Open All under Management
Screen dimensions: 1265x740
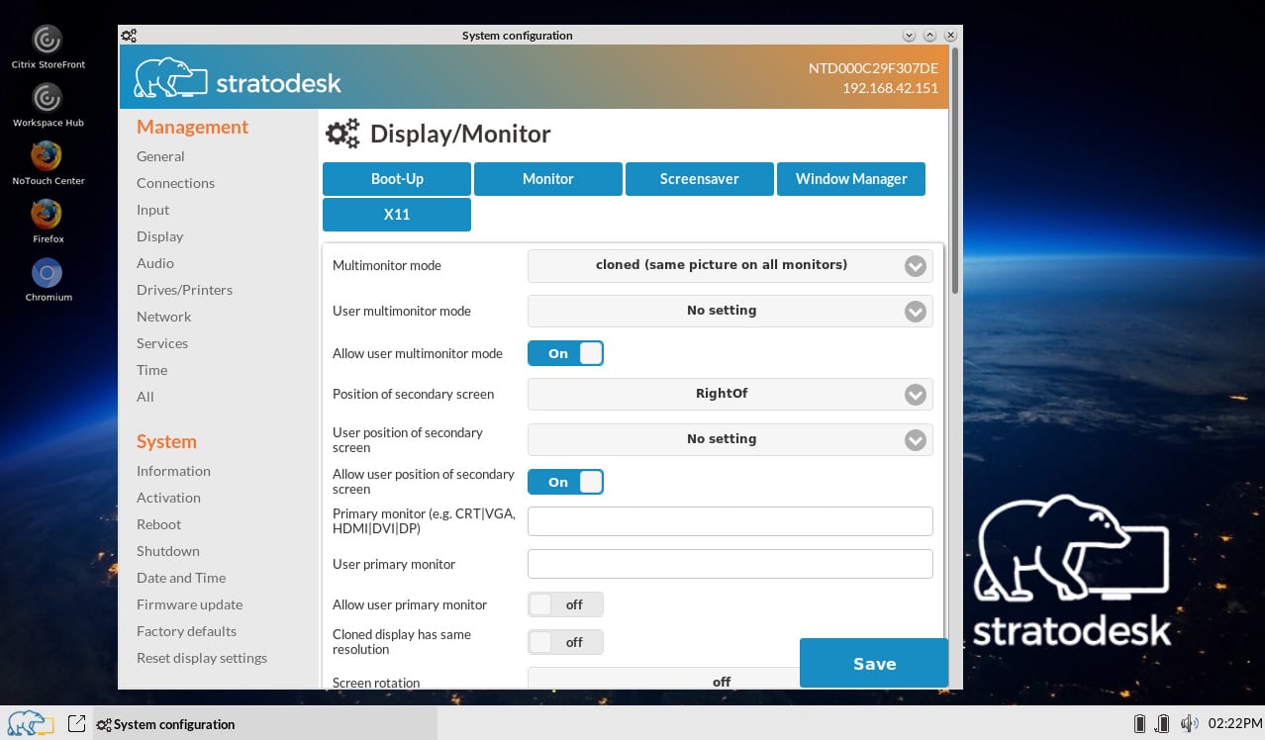click(146, 397)
